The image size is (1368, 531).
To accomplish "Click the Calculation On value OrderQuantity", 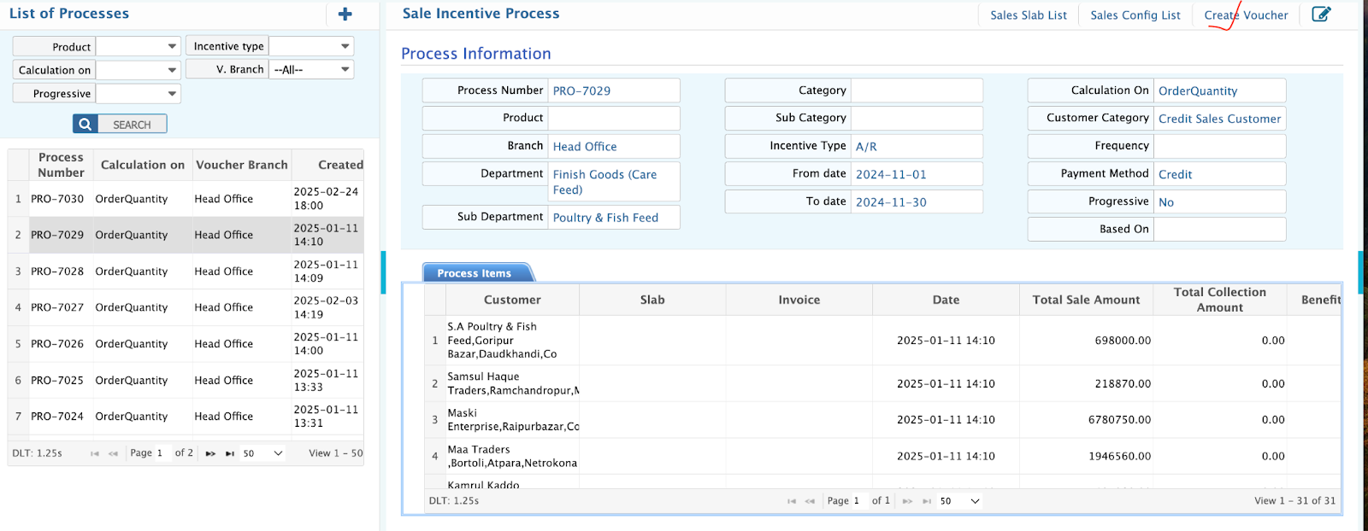I will coord(1198,90).
